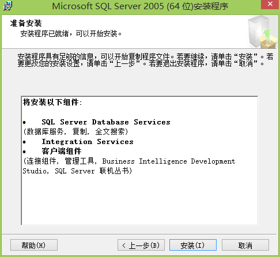Select the SQL Server Database Services entry

106,122
